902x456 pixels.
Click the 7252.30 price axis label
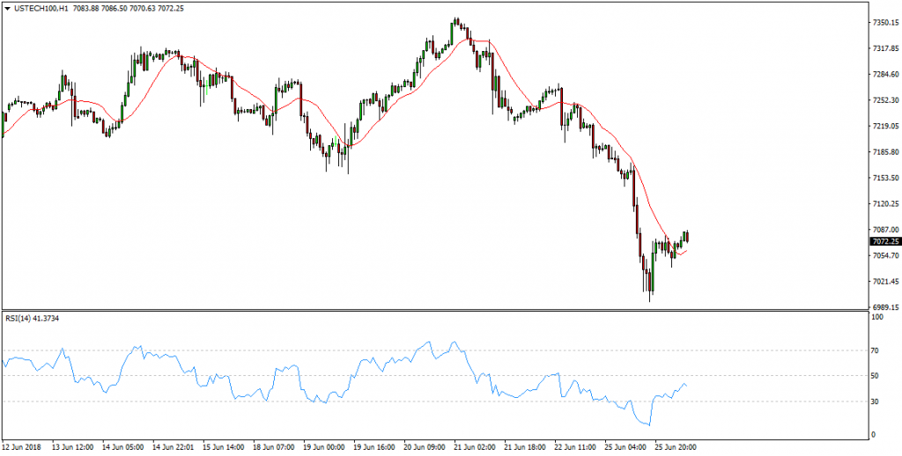pos(884,100)
